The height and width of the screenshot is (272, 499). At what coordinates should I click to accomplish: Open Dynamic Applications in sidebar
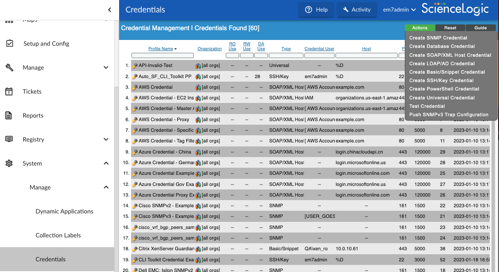(64, 211)
